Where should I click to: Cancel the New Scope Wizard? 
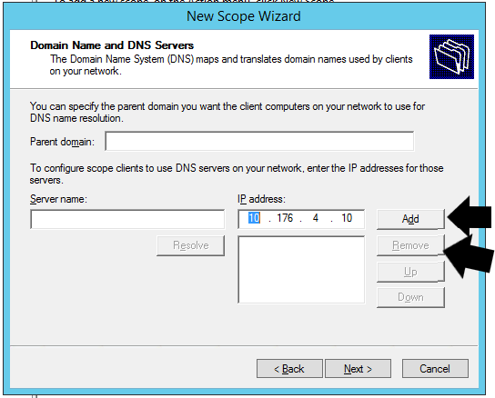point(435,368)
